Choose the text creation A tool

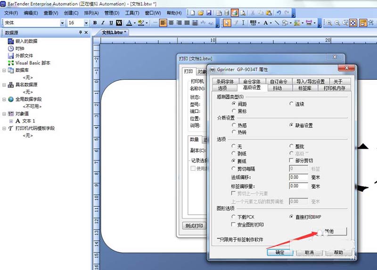266,23
